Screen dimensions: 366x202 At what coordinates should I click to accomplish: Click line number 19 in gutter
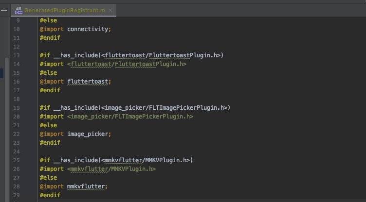17,108
